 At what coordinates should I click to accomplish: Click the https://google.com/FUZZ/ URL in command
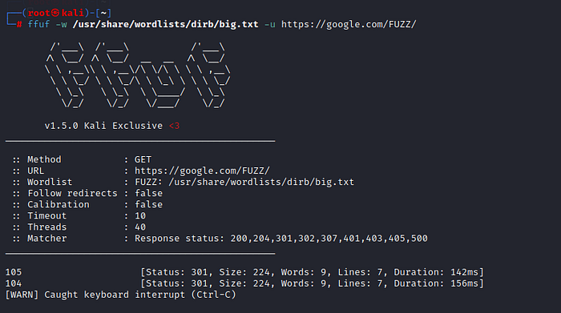(x=349, y=24)
